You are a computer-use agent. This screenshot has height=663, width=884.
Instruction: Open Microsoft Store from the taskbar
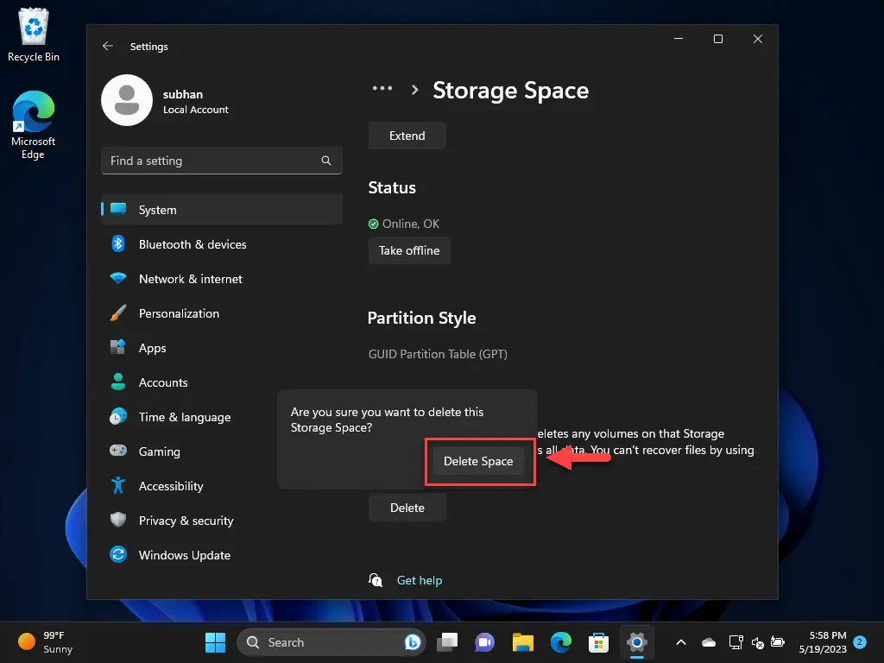tap(598, 642)
